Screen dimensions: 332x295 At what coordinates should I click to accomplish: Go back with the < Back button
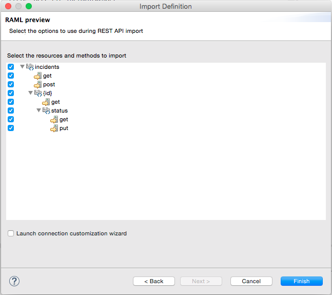pyautogui.click(x=154, y=281)
